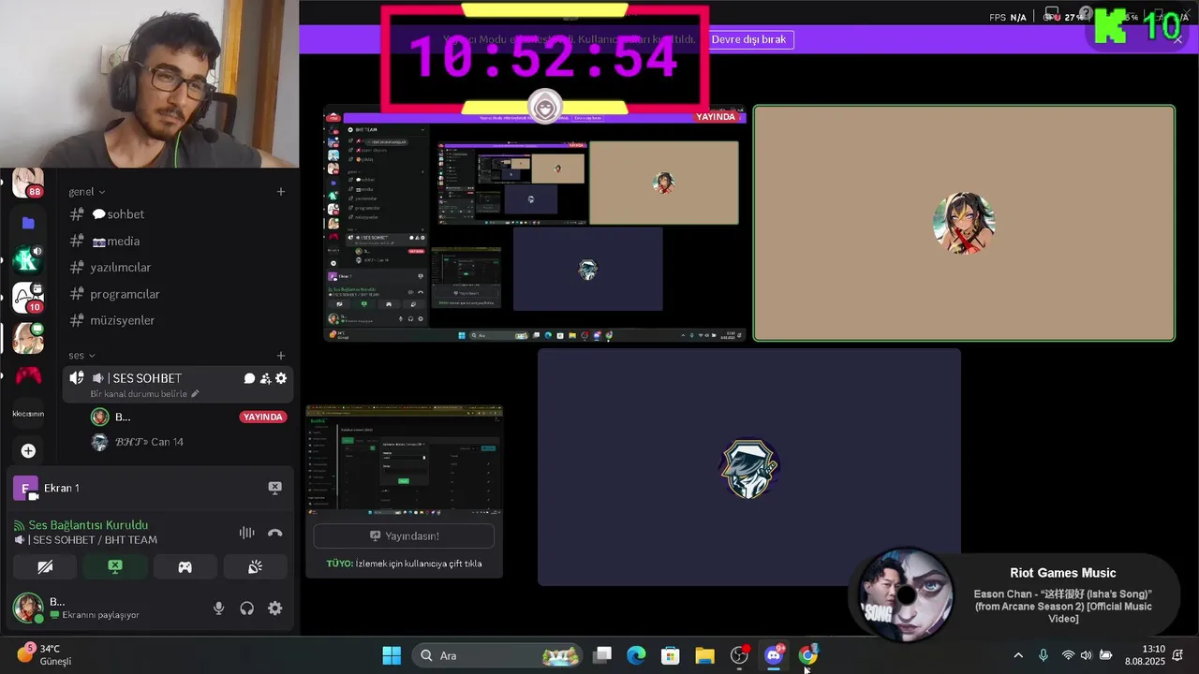Click the taskbar Ara search box
The image size is (1199, 674).
(498, 655)
